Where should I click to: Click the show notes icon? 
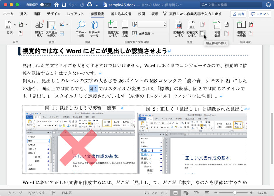pos(62,34)
